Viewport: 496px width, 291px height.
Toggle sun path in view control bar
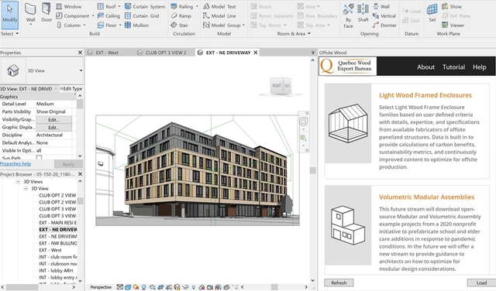tap(136, 287)
